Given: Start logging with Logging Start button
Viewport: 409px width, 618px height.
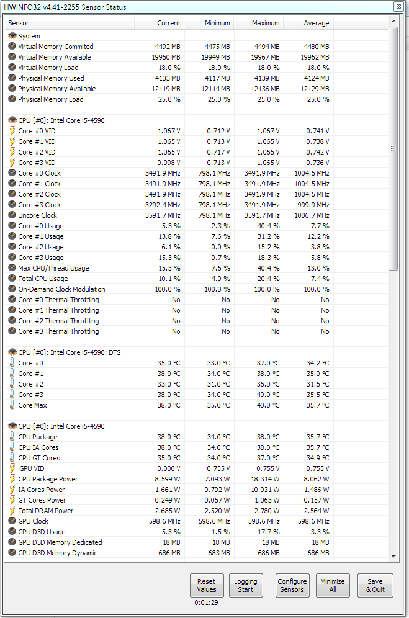Looking at the screenshot, I should pyautogui.click(x=246, y=585).
